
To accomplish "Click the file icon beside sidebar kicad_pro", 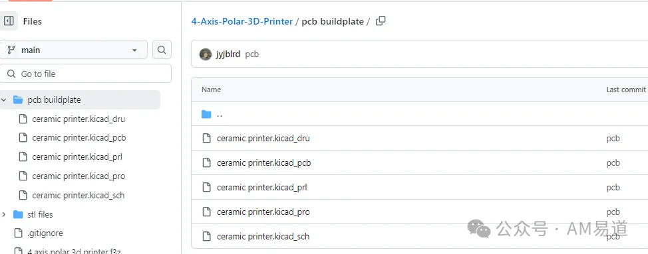I will [x=23, y=176].
